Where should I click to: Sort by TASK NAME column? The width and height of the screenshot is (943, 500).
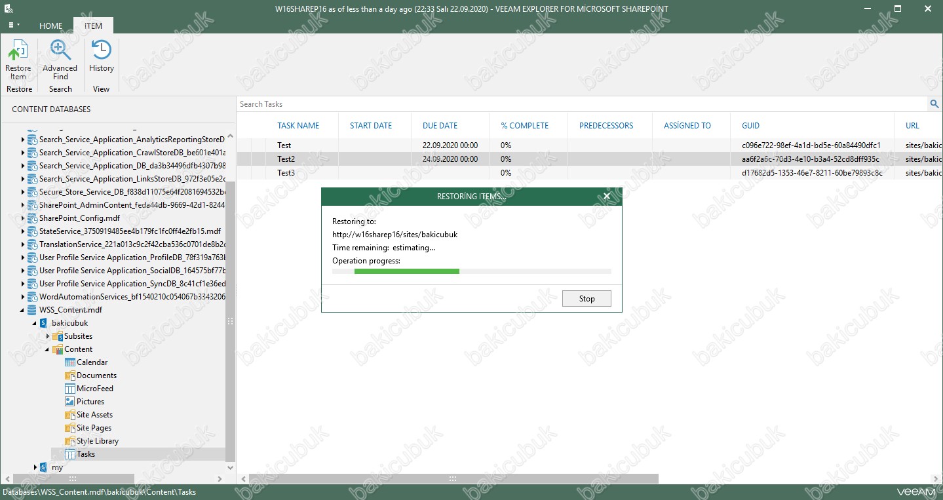(x=298, y=125)
